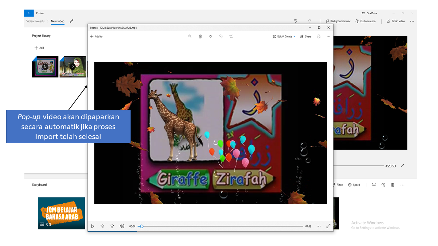Share the video from popup
Screen dimensions: 438x246
point(306,37)
